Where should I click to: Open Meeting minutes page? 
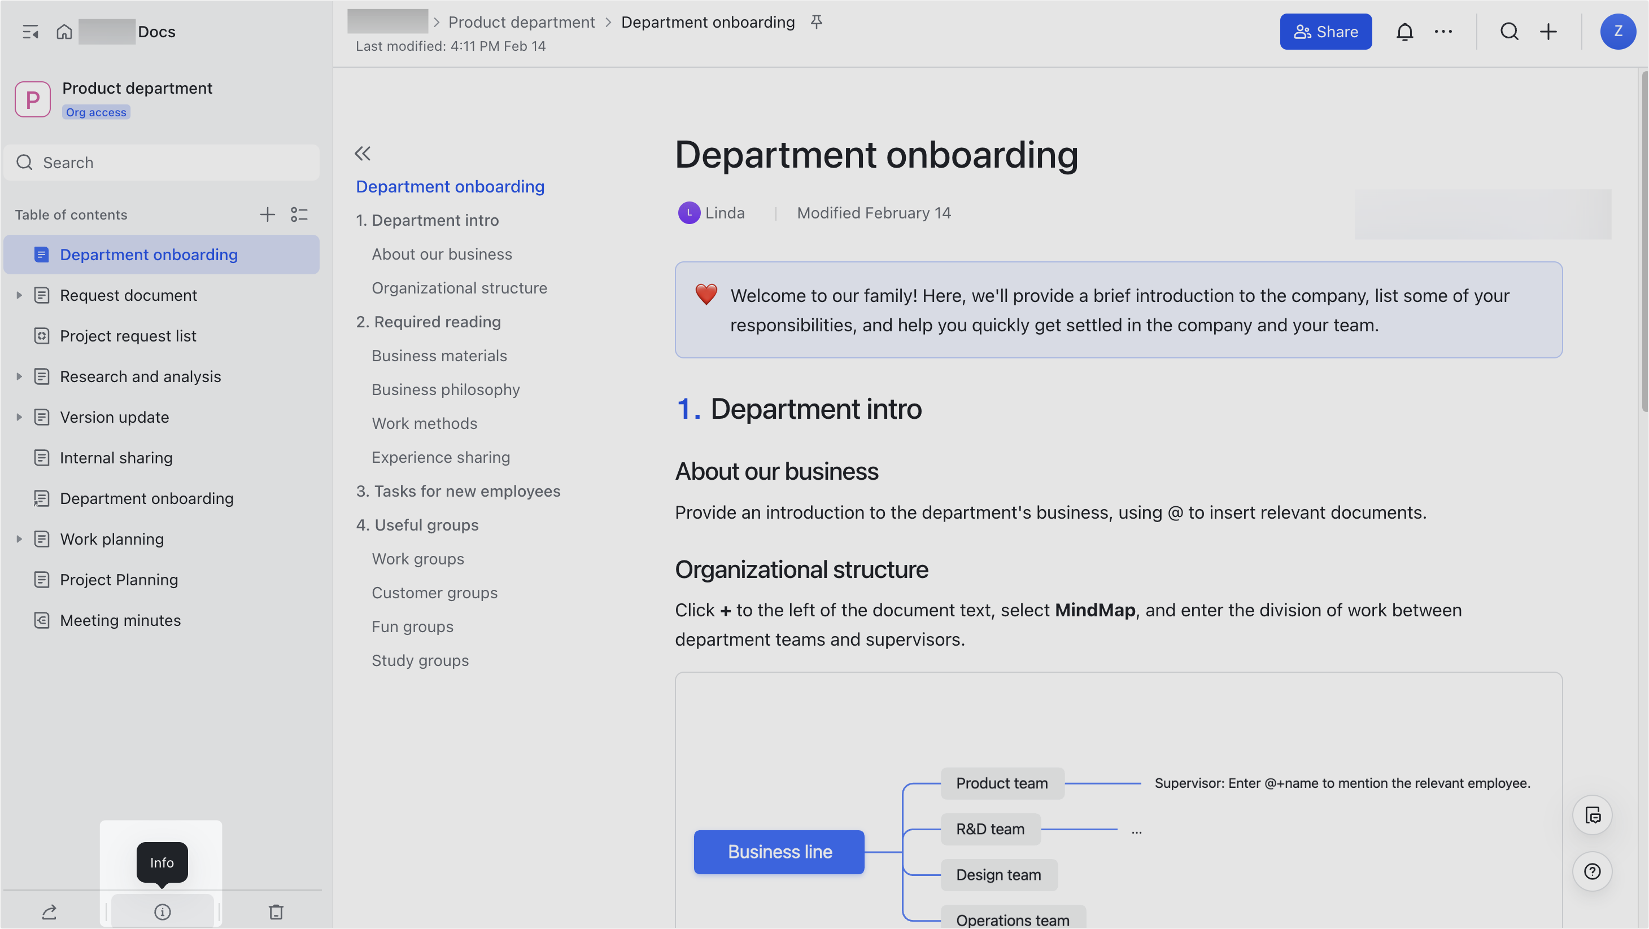[x=120, y=620]
